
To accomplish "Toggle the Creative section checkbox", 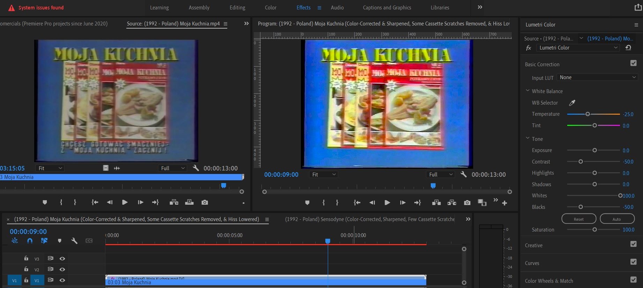I will (634, 244).
